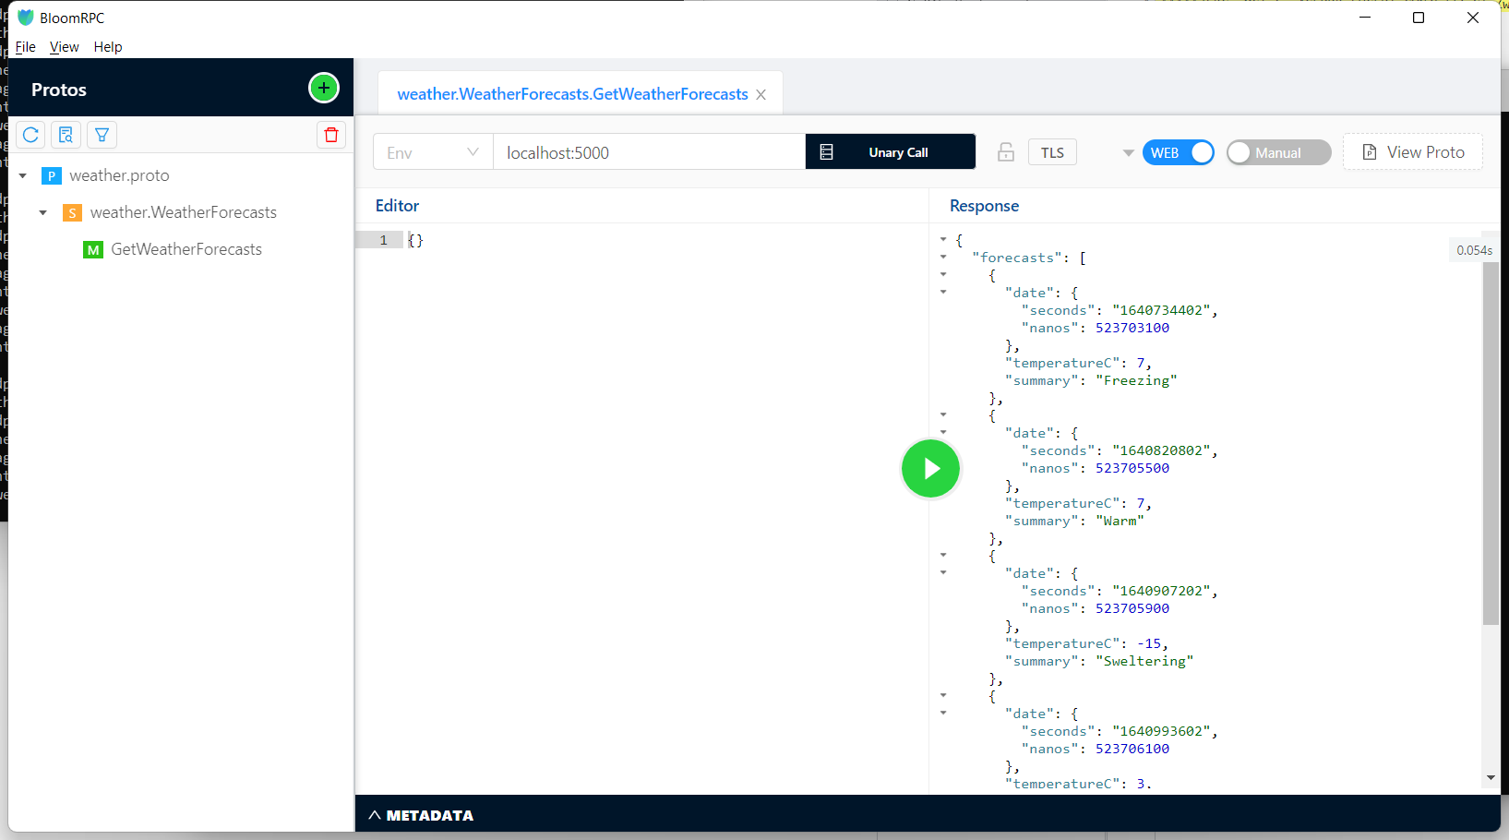Toggle TLS for the connection
Screen dimensions: 1509x840
[x=1052, y=151]
